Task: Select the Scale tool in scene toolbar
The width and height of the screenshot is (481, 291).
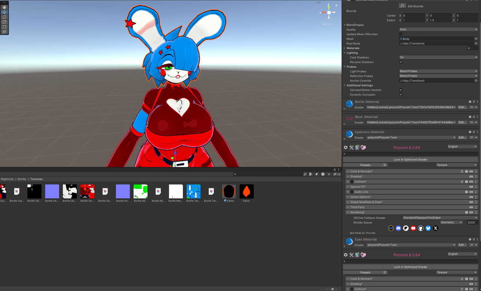Action: [x=5, y=22]
